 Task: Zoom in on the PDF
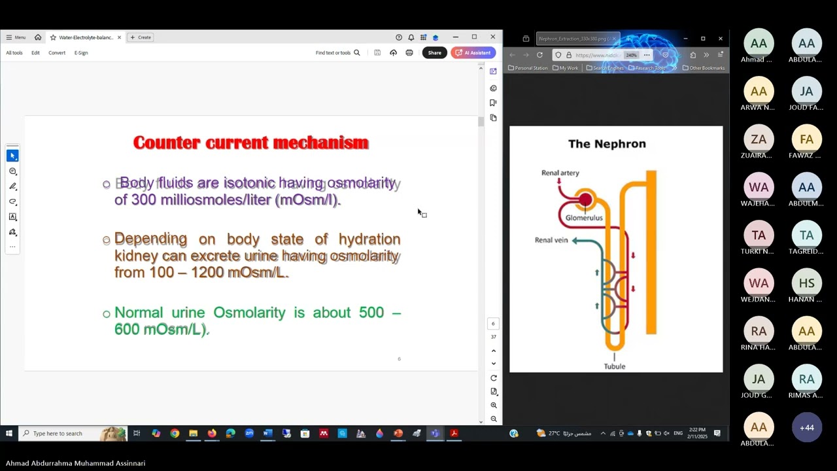click(494, 405)
